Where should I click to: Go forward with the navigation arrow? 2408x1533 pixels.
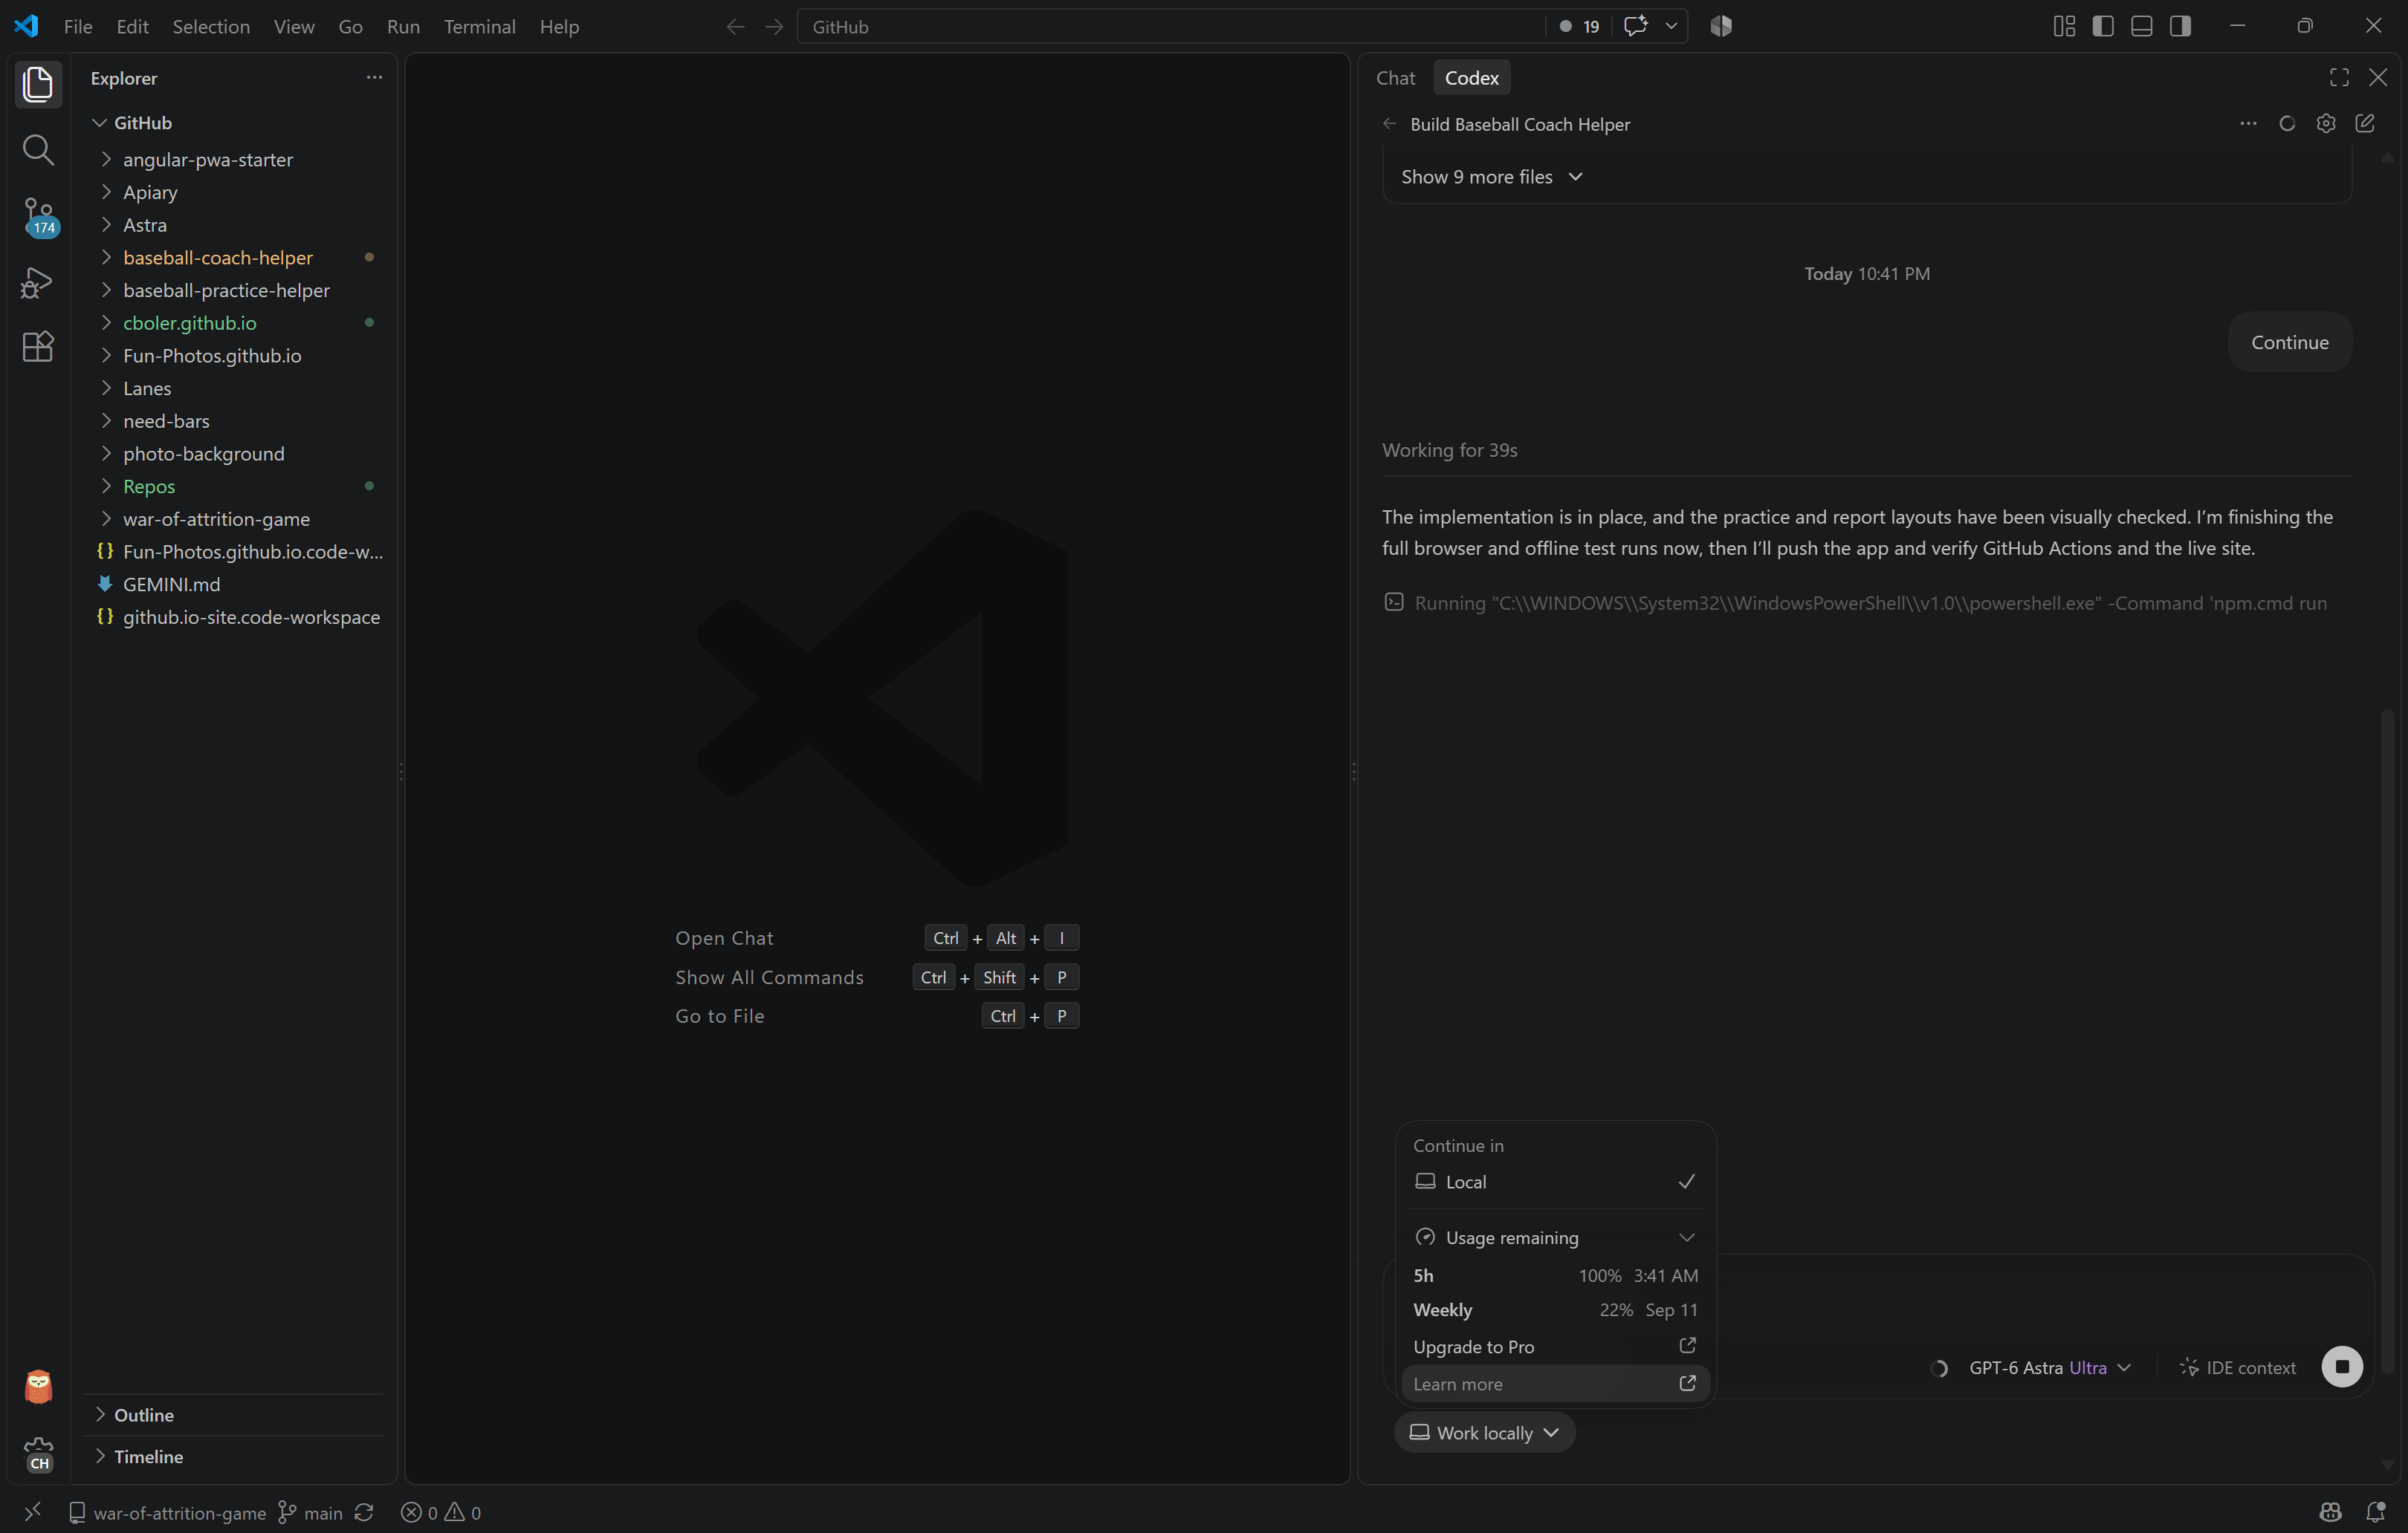[774, 27]
